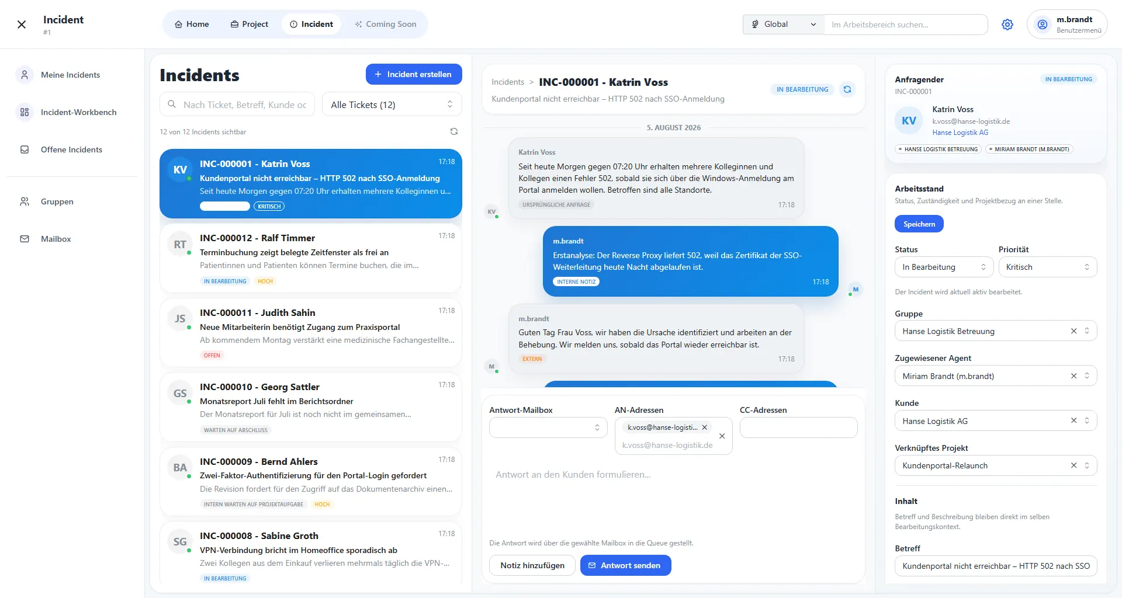Click the JS avatar of Judith Sahin
The width and height of the screenshot is (1122, 598).
click(x=180, y=319)
